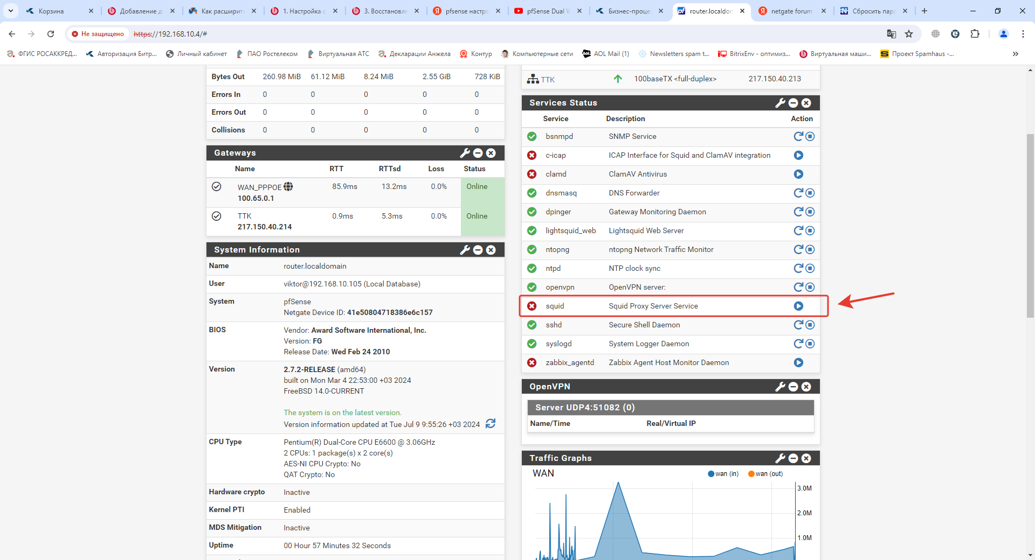1035x560 pixels.
Task: Stop the dpinger gateway monitoring daemon
Action: (x=810, y=212)
